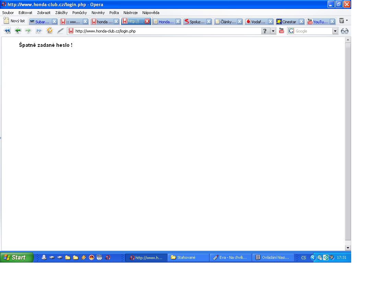
Task: Open the Stahované taskbar window
Action: [x=188, y=257]
